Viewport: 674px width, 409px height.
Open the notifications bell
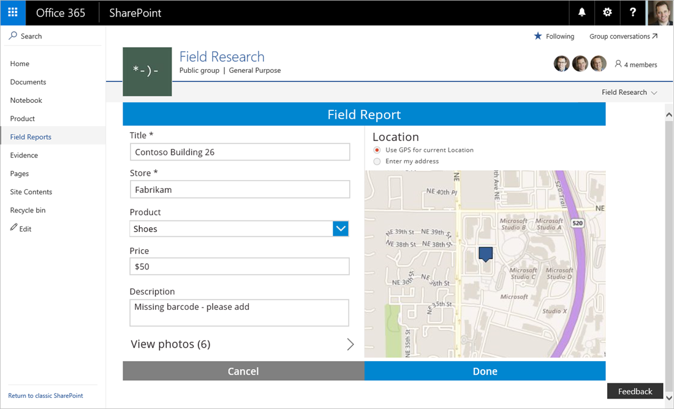[581, 12]
